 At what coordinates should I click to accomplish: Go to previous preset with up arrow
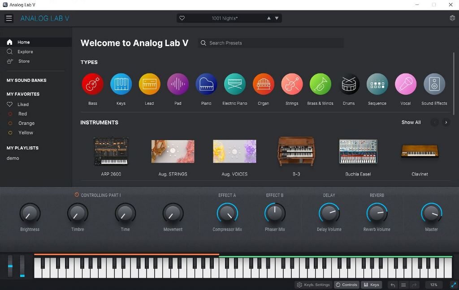coord(269,18)
